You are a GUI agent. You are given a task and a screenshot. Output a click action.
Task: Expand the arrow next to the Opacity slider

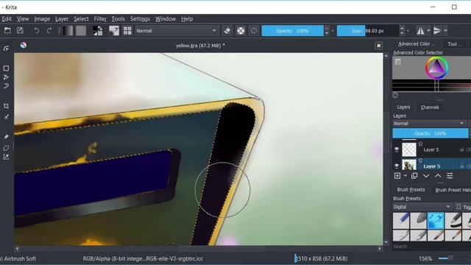tap(333, 31)
